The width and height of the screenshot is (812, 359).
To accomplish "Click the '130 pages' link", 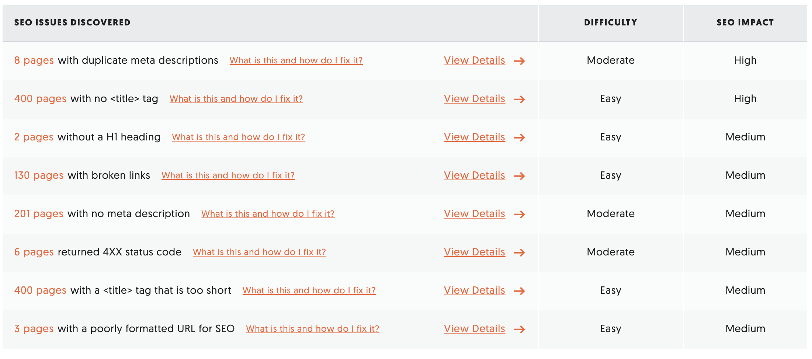I will 39,175.
